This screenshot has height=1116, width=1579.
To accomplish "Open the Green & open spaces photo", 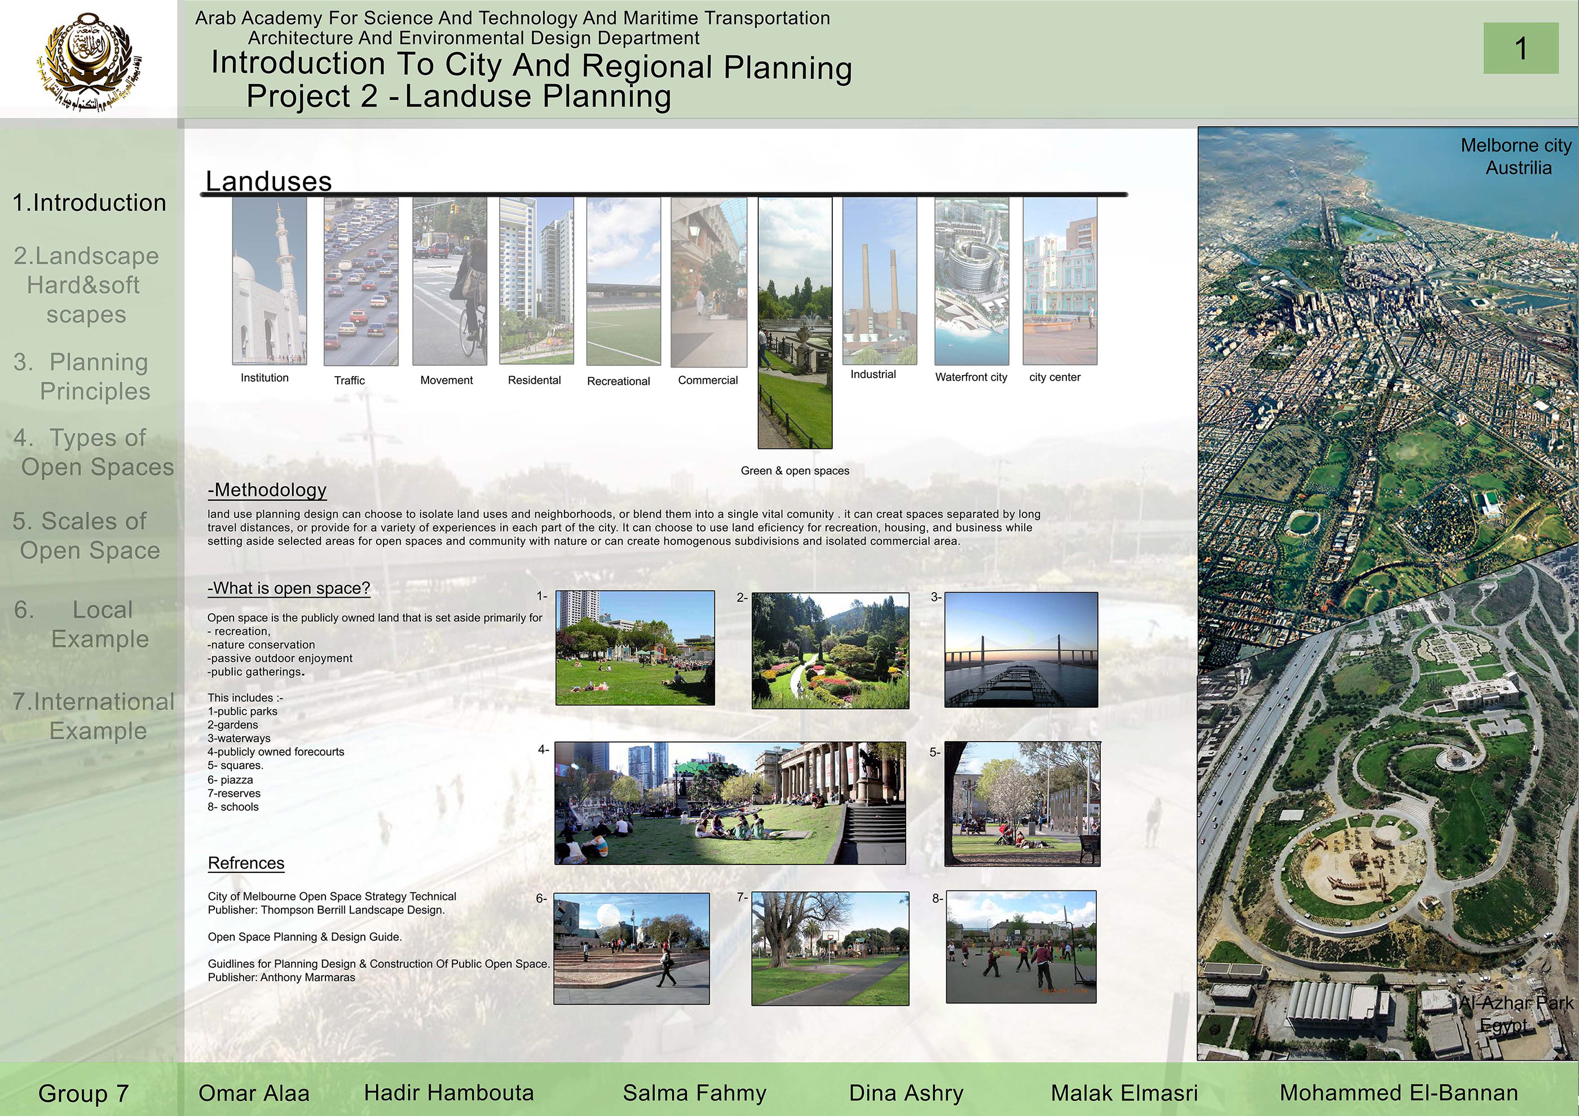I will [x=795, y=323].
